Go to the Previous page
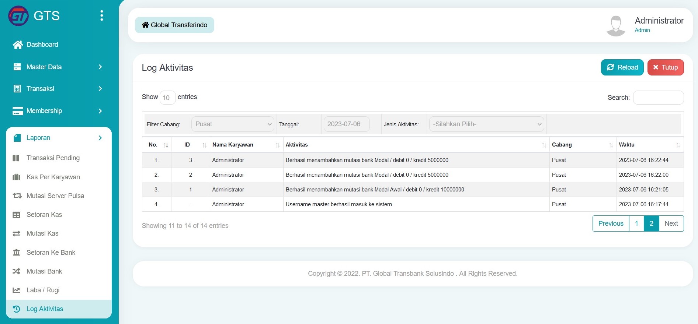This screenshot has width=698, height=324. pyautogui.click(x=611, y=223)
